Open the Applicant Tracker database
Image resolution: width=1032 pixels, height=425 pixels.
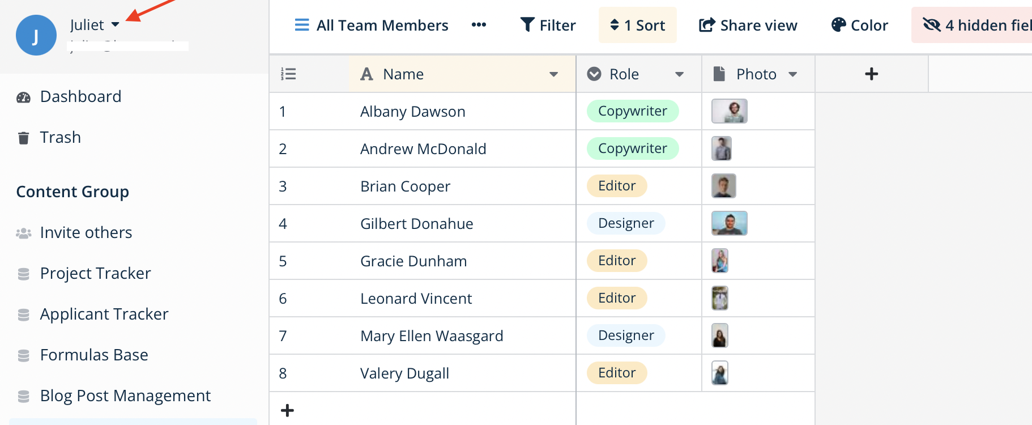tap(104, 314)
